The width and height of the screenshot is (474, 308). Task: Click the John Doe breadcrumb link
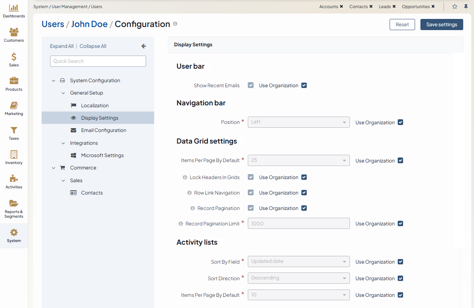[89, 24]
